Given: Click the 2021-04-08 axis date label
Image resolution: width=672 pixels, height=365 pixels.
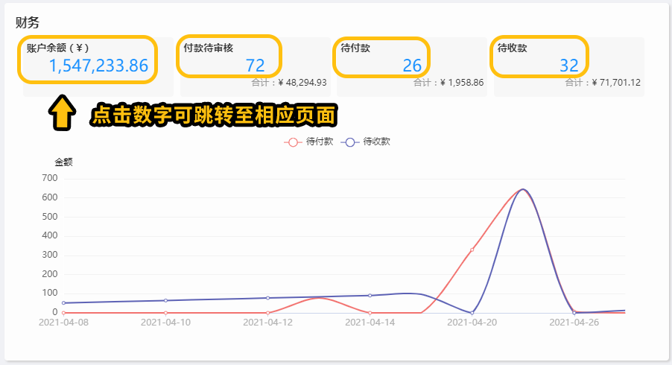Looking at the screenshot, I should (x=63, y=323).
